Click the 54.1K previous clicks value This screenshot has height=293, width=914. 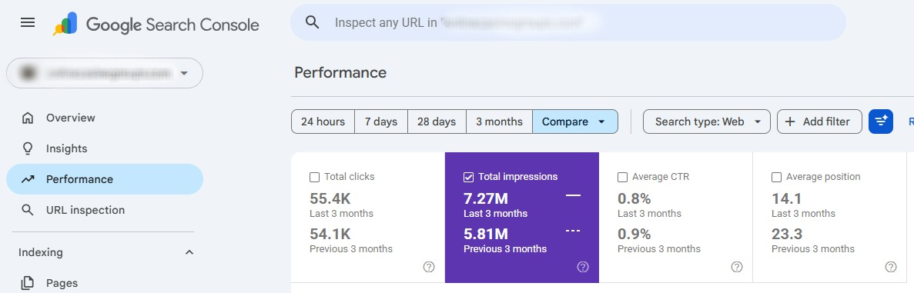click(330, 234)
